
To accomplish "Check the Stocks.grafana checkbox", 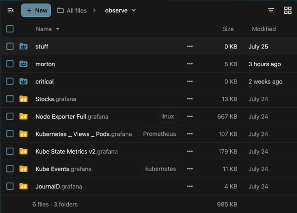I will (x=10, y=99).
